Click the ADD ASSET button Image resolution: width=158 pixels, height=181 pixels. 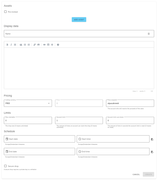79,20
